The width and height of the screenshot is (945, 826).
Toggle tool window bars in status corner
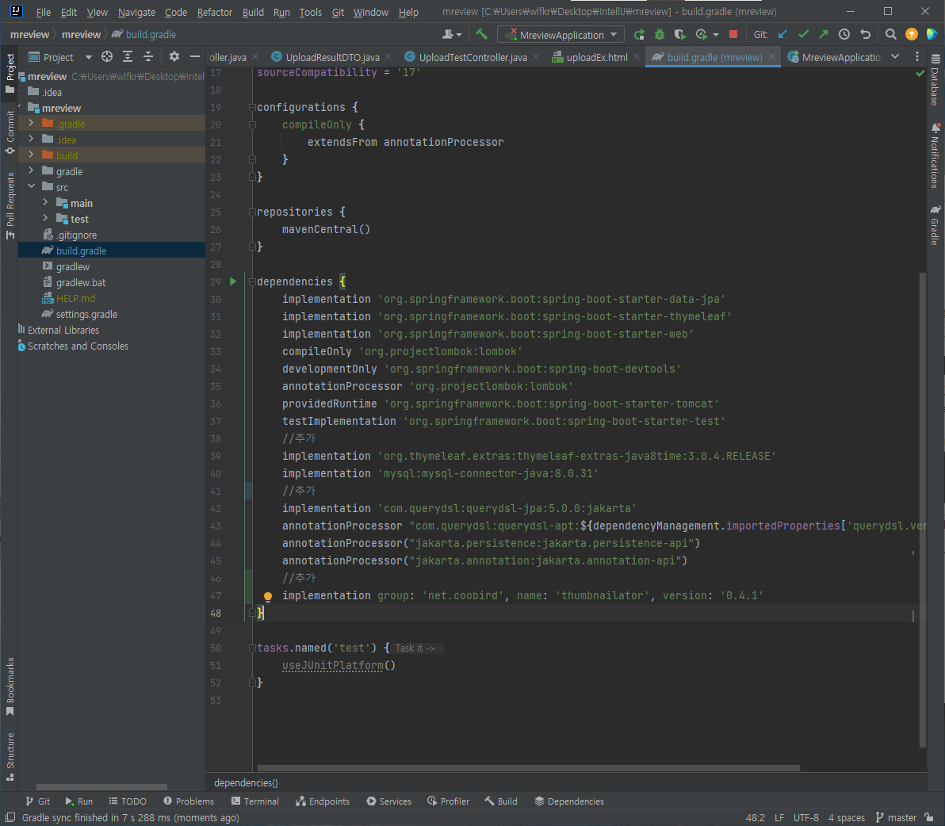coord(10,817)
